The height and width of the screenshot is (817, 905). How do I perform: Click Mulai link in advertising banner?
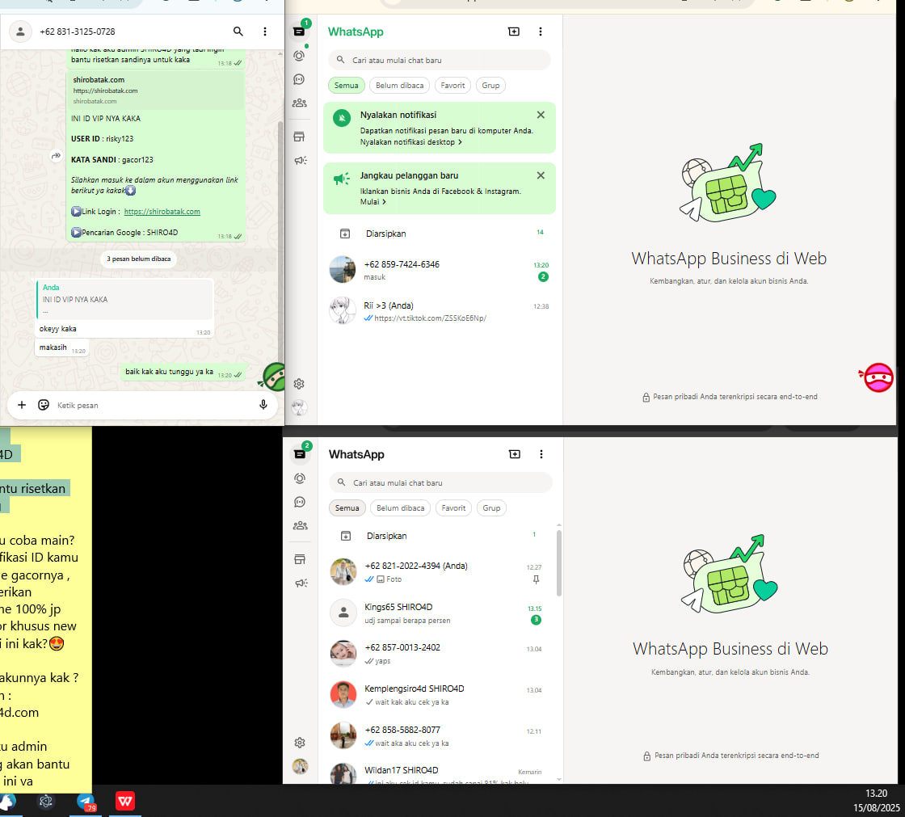pyautogui.click(x=373, y=201)
